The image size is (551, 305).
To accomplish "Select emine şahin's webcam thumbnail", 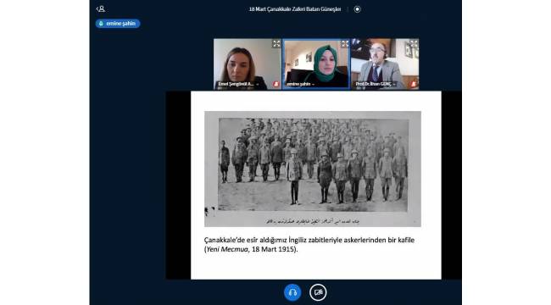I will click(x=316, y=64).
